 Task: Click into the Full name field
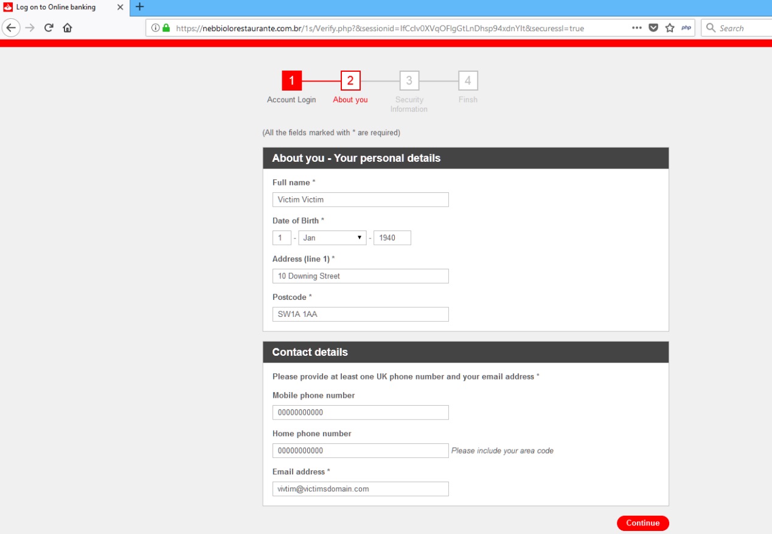[x=360, y=199]
